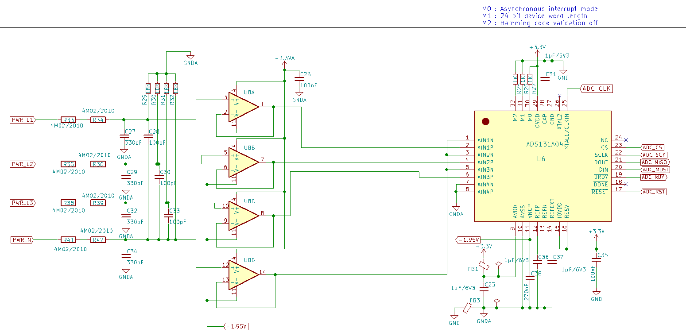Image resolution: width=686 pixels, height=336 pixels.
Task: Select capacitor C27 330pF symbol
Action: (x=124, y=137)
